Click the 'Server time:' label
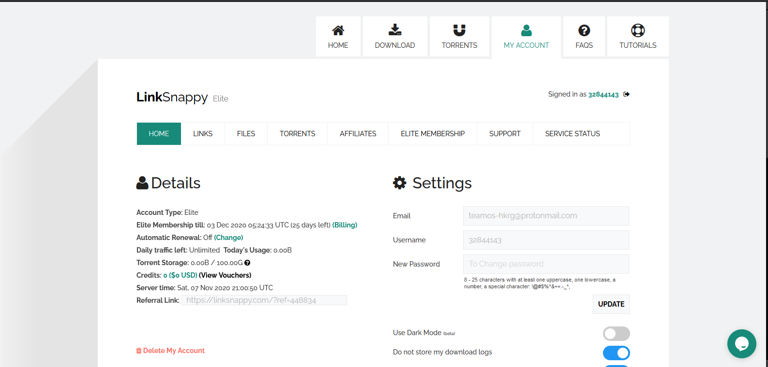768x367 pixels. pos(156,288)
